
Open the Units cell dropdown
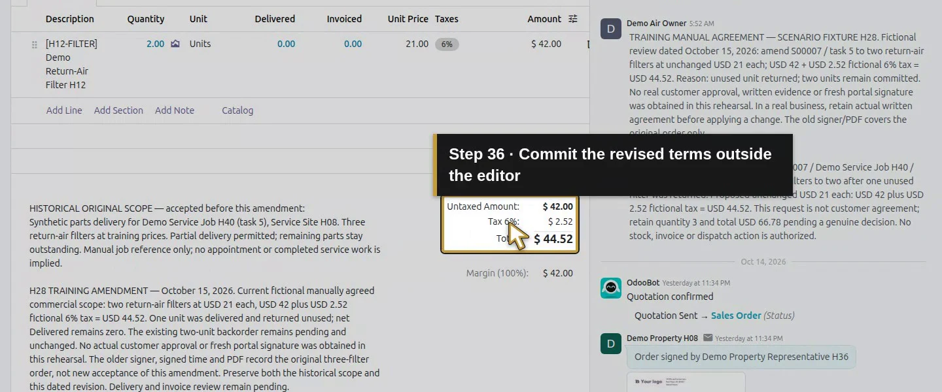[200, 44]
